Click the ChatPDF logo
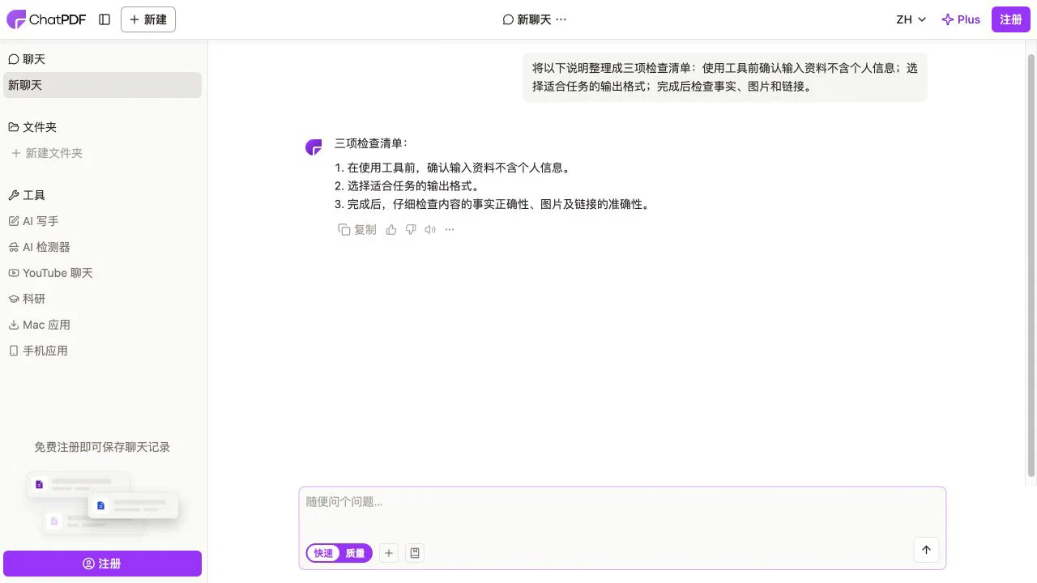Image resolution: width=1037 pixels, height=583 pixels. point(46,19)
